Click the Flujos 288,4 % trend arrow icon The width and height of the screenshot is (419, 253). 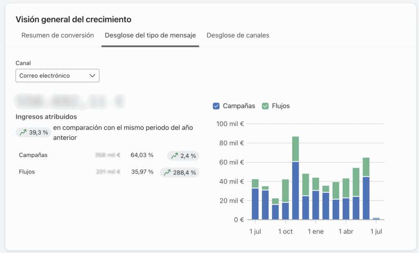pos(167,173)
